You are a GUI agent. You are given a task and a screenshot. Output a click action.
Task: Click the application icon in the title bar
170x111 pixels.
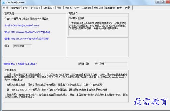[4, 2]
